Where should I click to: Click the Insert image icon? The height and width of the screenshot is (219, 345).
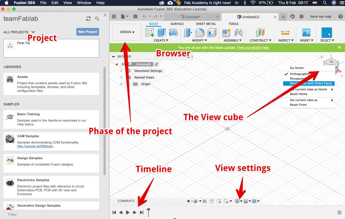(306, 32)
